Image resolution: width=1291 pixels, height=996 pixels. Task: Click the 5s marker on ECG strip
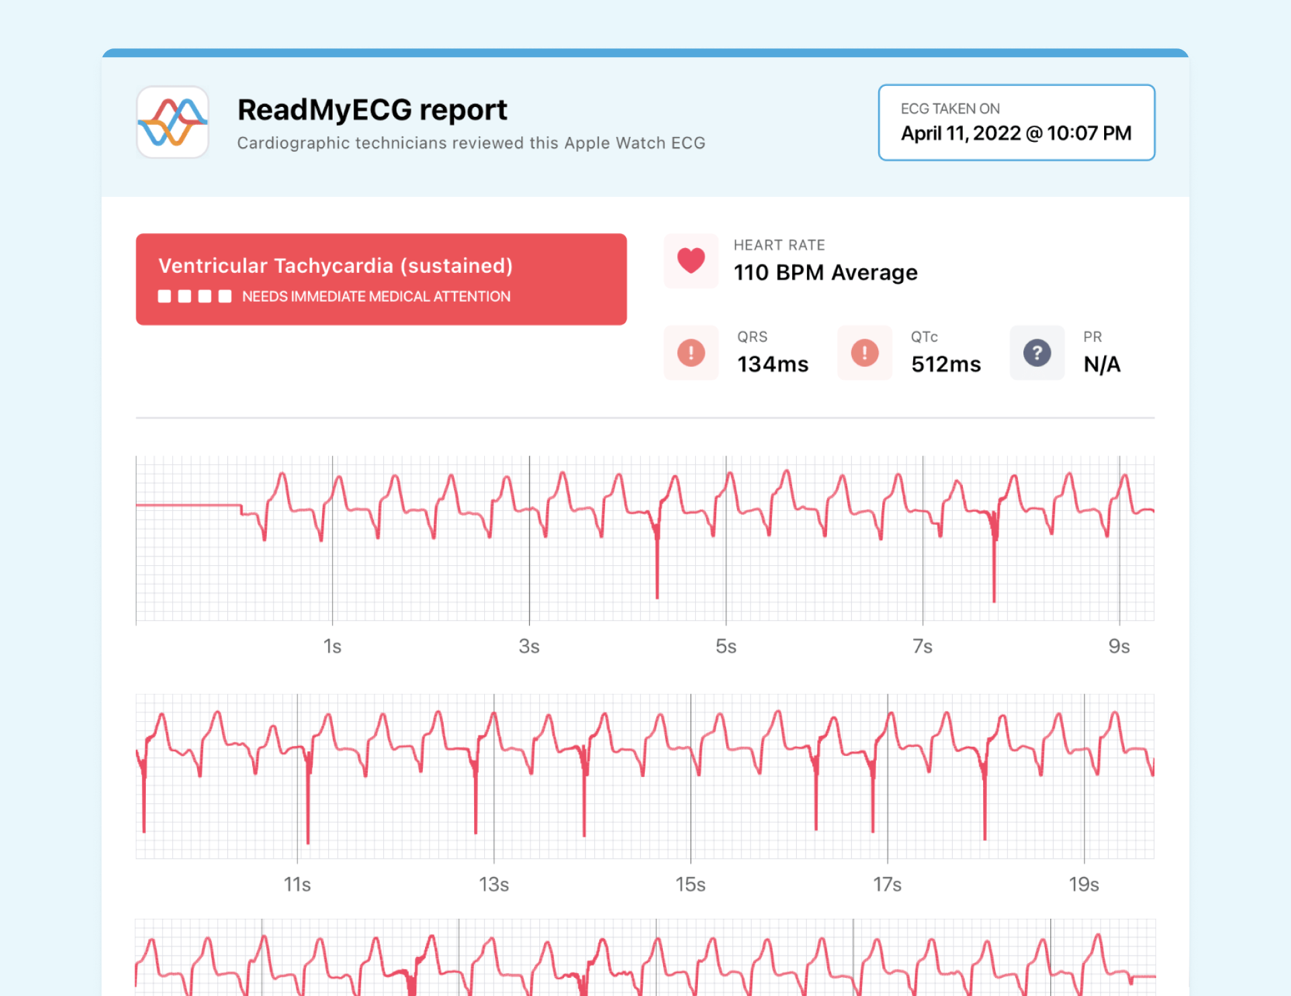tap(726, 647)
